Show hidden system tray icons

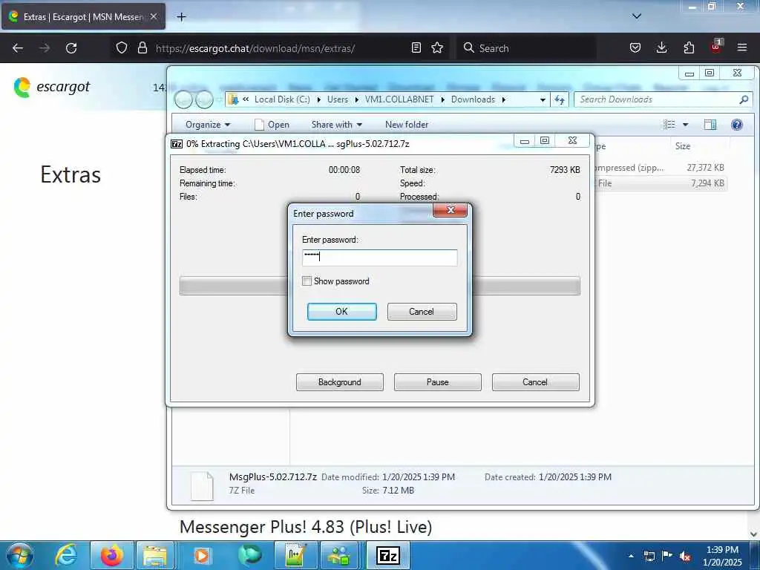click(631, 556)
